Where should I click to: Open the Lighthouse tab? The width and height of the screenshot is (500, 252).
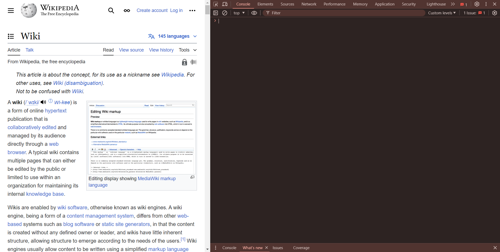(x=436, y=4)
